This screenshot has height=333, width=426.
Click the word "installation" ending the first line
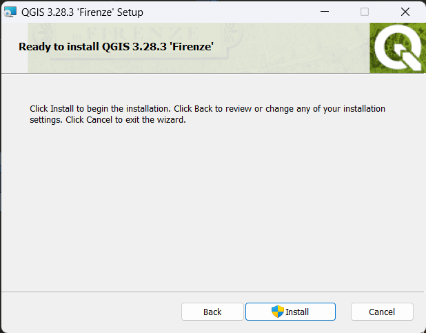365,109
